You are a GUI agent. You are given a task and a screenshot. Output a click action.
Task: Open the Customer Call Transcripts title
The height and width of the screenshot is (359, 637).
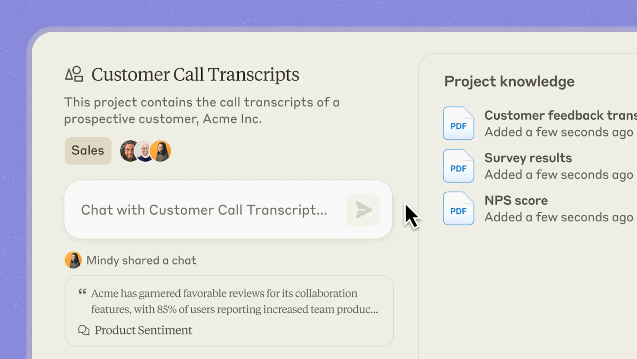coord(195,74)
